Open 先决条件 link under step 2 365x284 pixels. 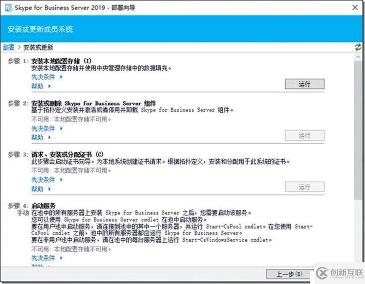tap(43, 129)
